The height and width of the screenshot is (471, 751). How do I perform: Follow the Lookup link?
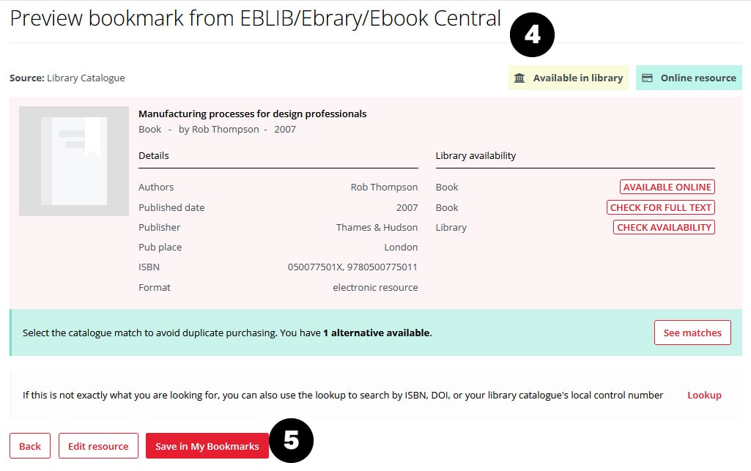click(x=704, y=395)
